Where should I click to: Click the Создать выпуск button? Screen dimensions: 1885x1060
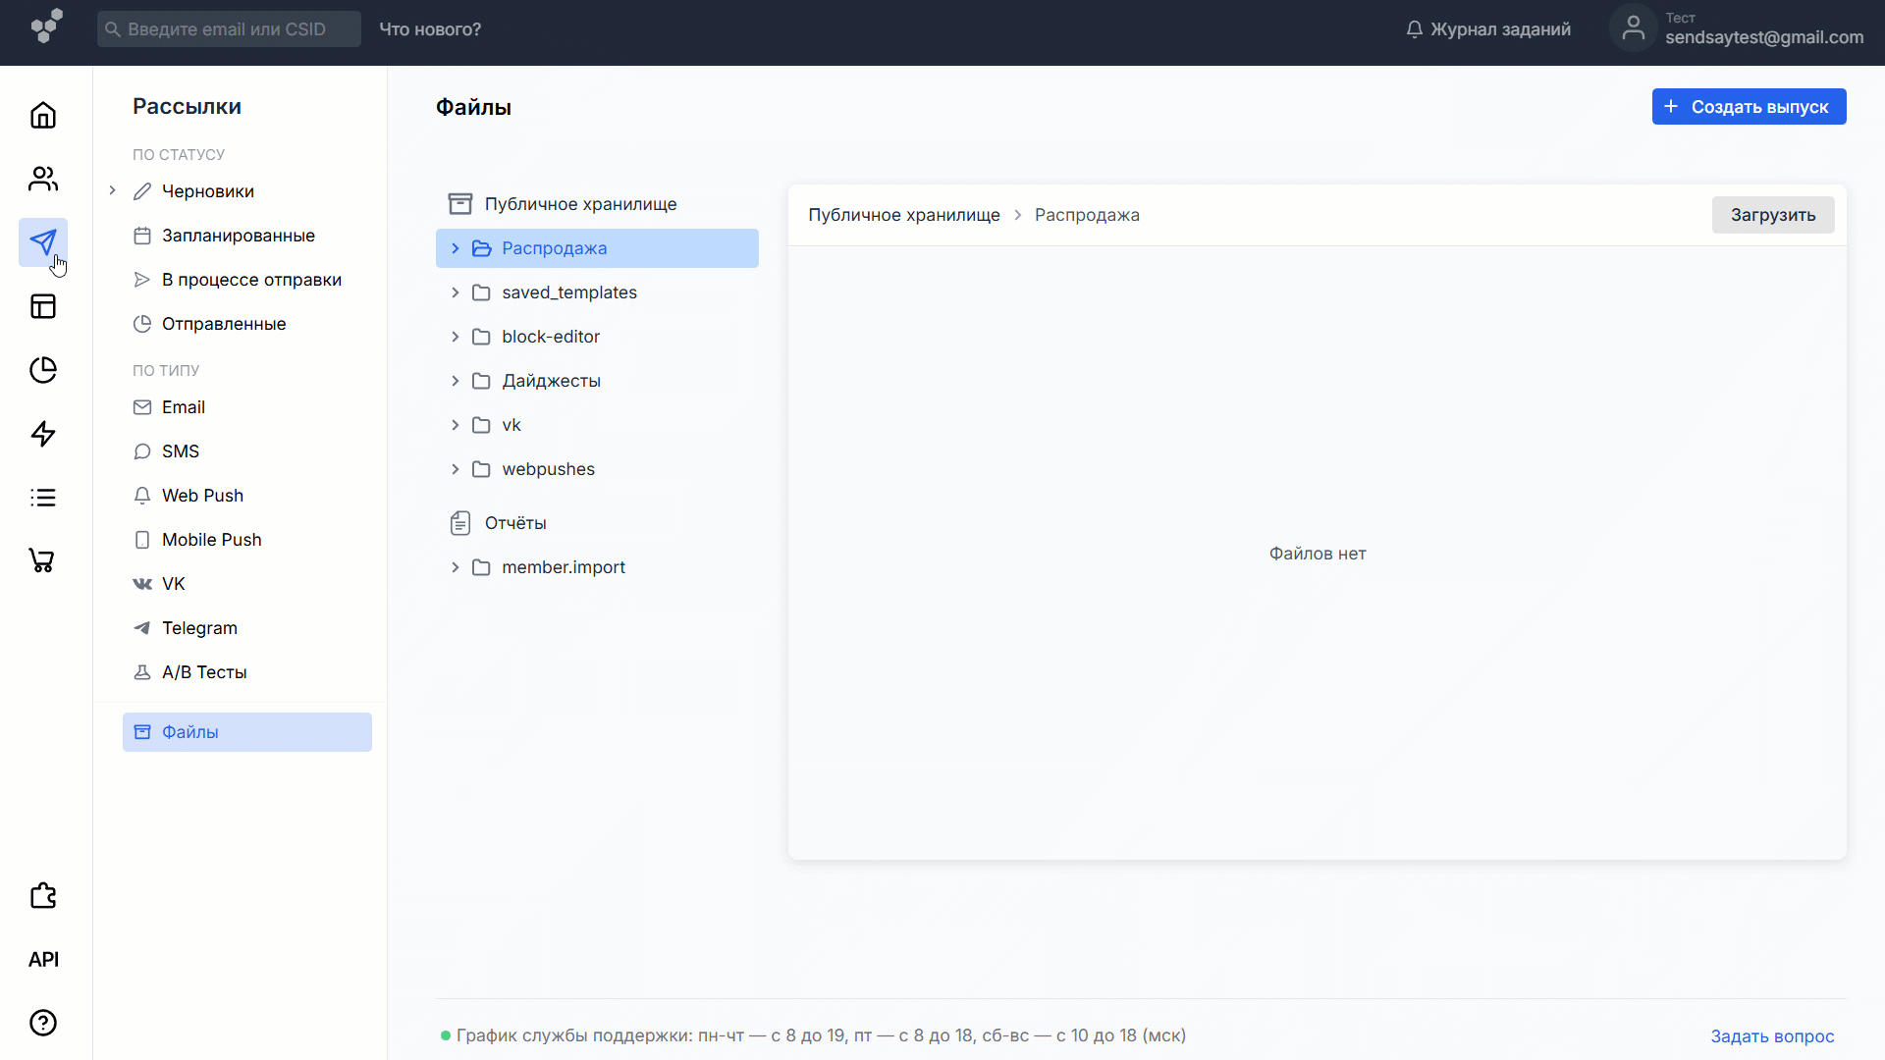click(1749, 107)
